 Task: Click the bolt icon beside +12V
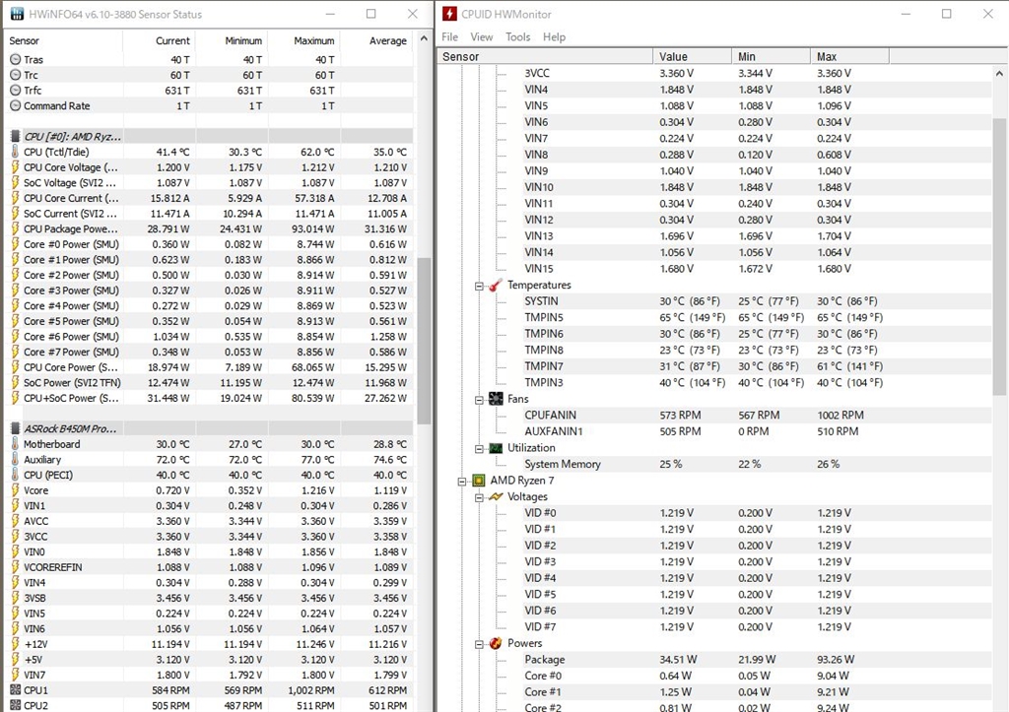click(16, 644)
